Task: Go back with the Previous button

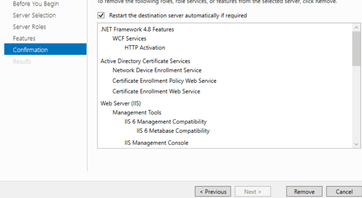Action: tap(213, 192)
